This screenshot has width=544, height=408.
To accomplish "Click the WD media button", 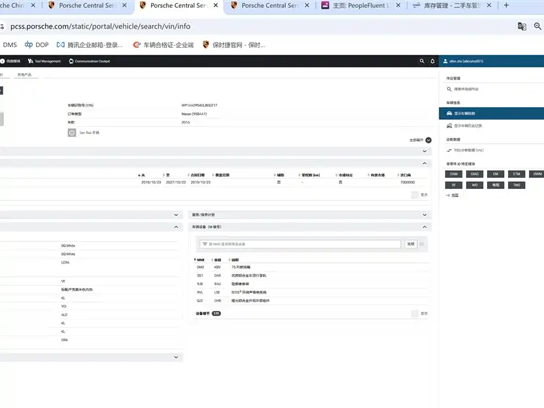I will [475, 185].
